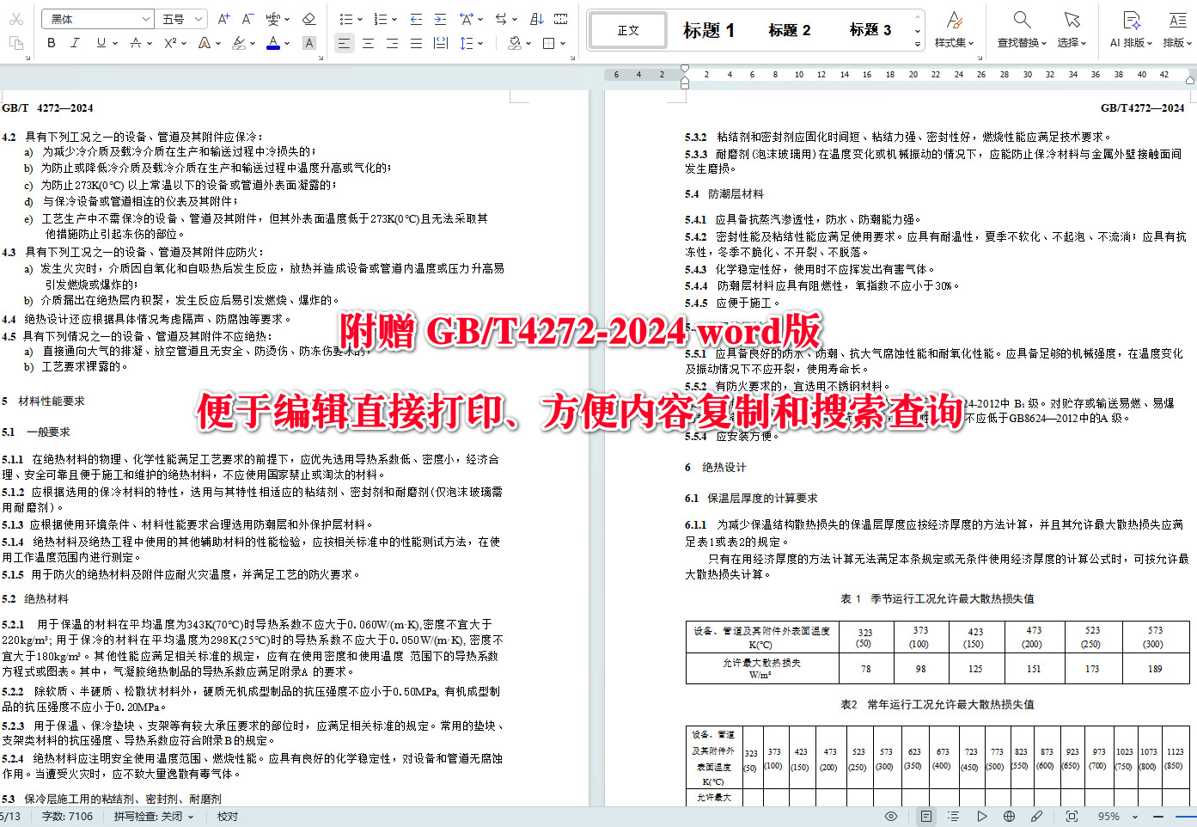
Task: Click the paragraph shading fill bucket
Action: pos(514,43)
